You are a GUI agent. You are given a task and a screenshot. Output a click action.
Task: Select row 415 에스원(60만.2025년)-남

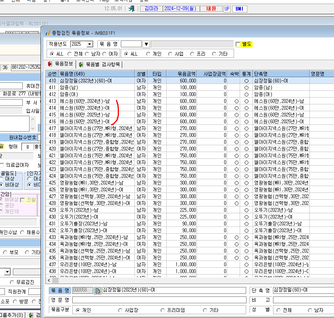click(x=190, y=115)
